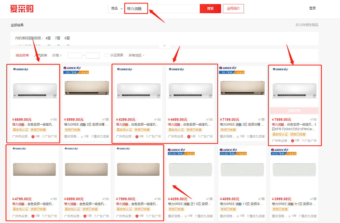This screenshot has width=340, height=223.
Task: Select the 7层 stacking filter option
Action: (x=58, y=38)
